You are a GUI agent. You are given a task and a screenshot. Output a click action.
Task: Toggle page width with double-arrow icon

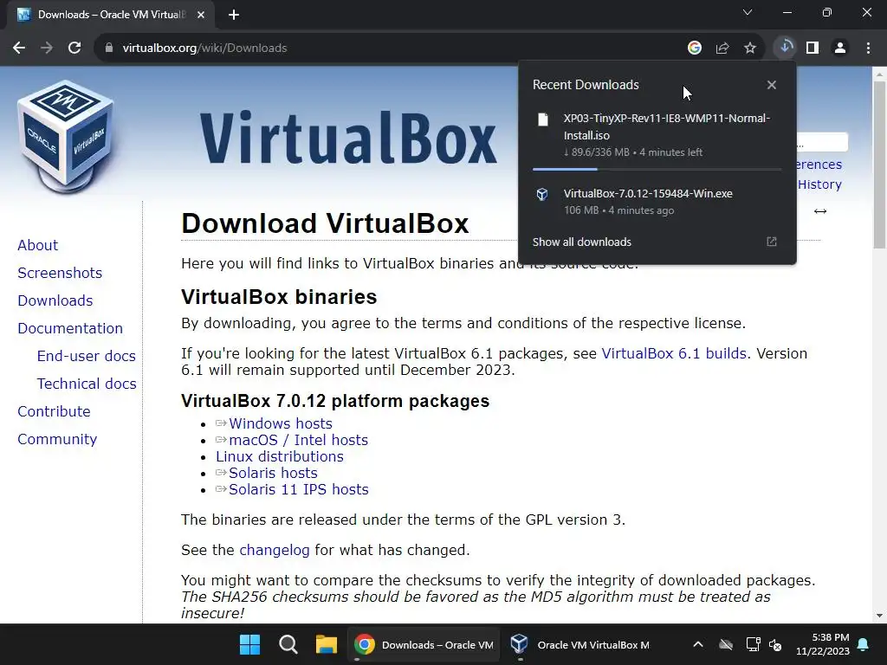coord(820,211)
